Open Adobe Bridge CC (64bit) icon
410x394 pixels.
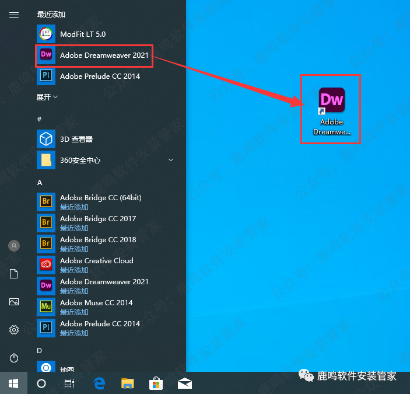pyautogui.click(x=46, y=202)
